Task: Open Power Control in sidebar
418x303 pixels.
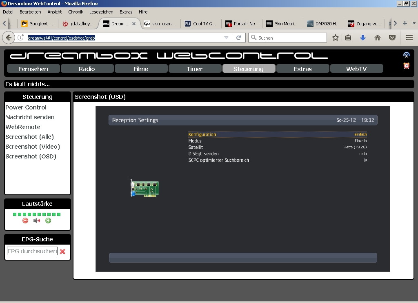Action: pos(26,107)
